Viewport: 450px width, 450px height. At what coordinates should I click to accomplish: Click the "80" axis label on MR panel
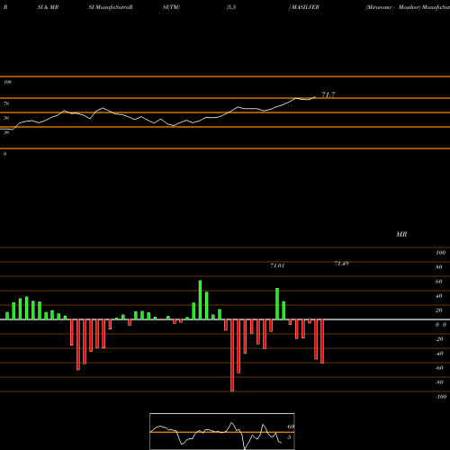(439, 267)
